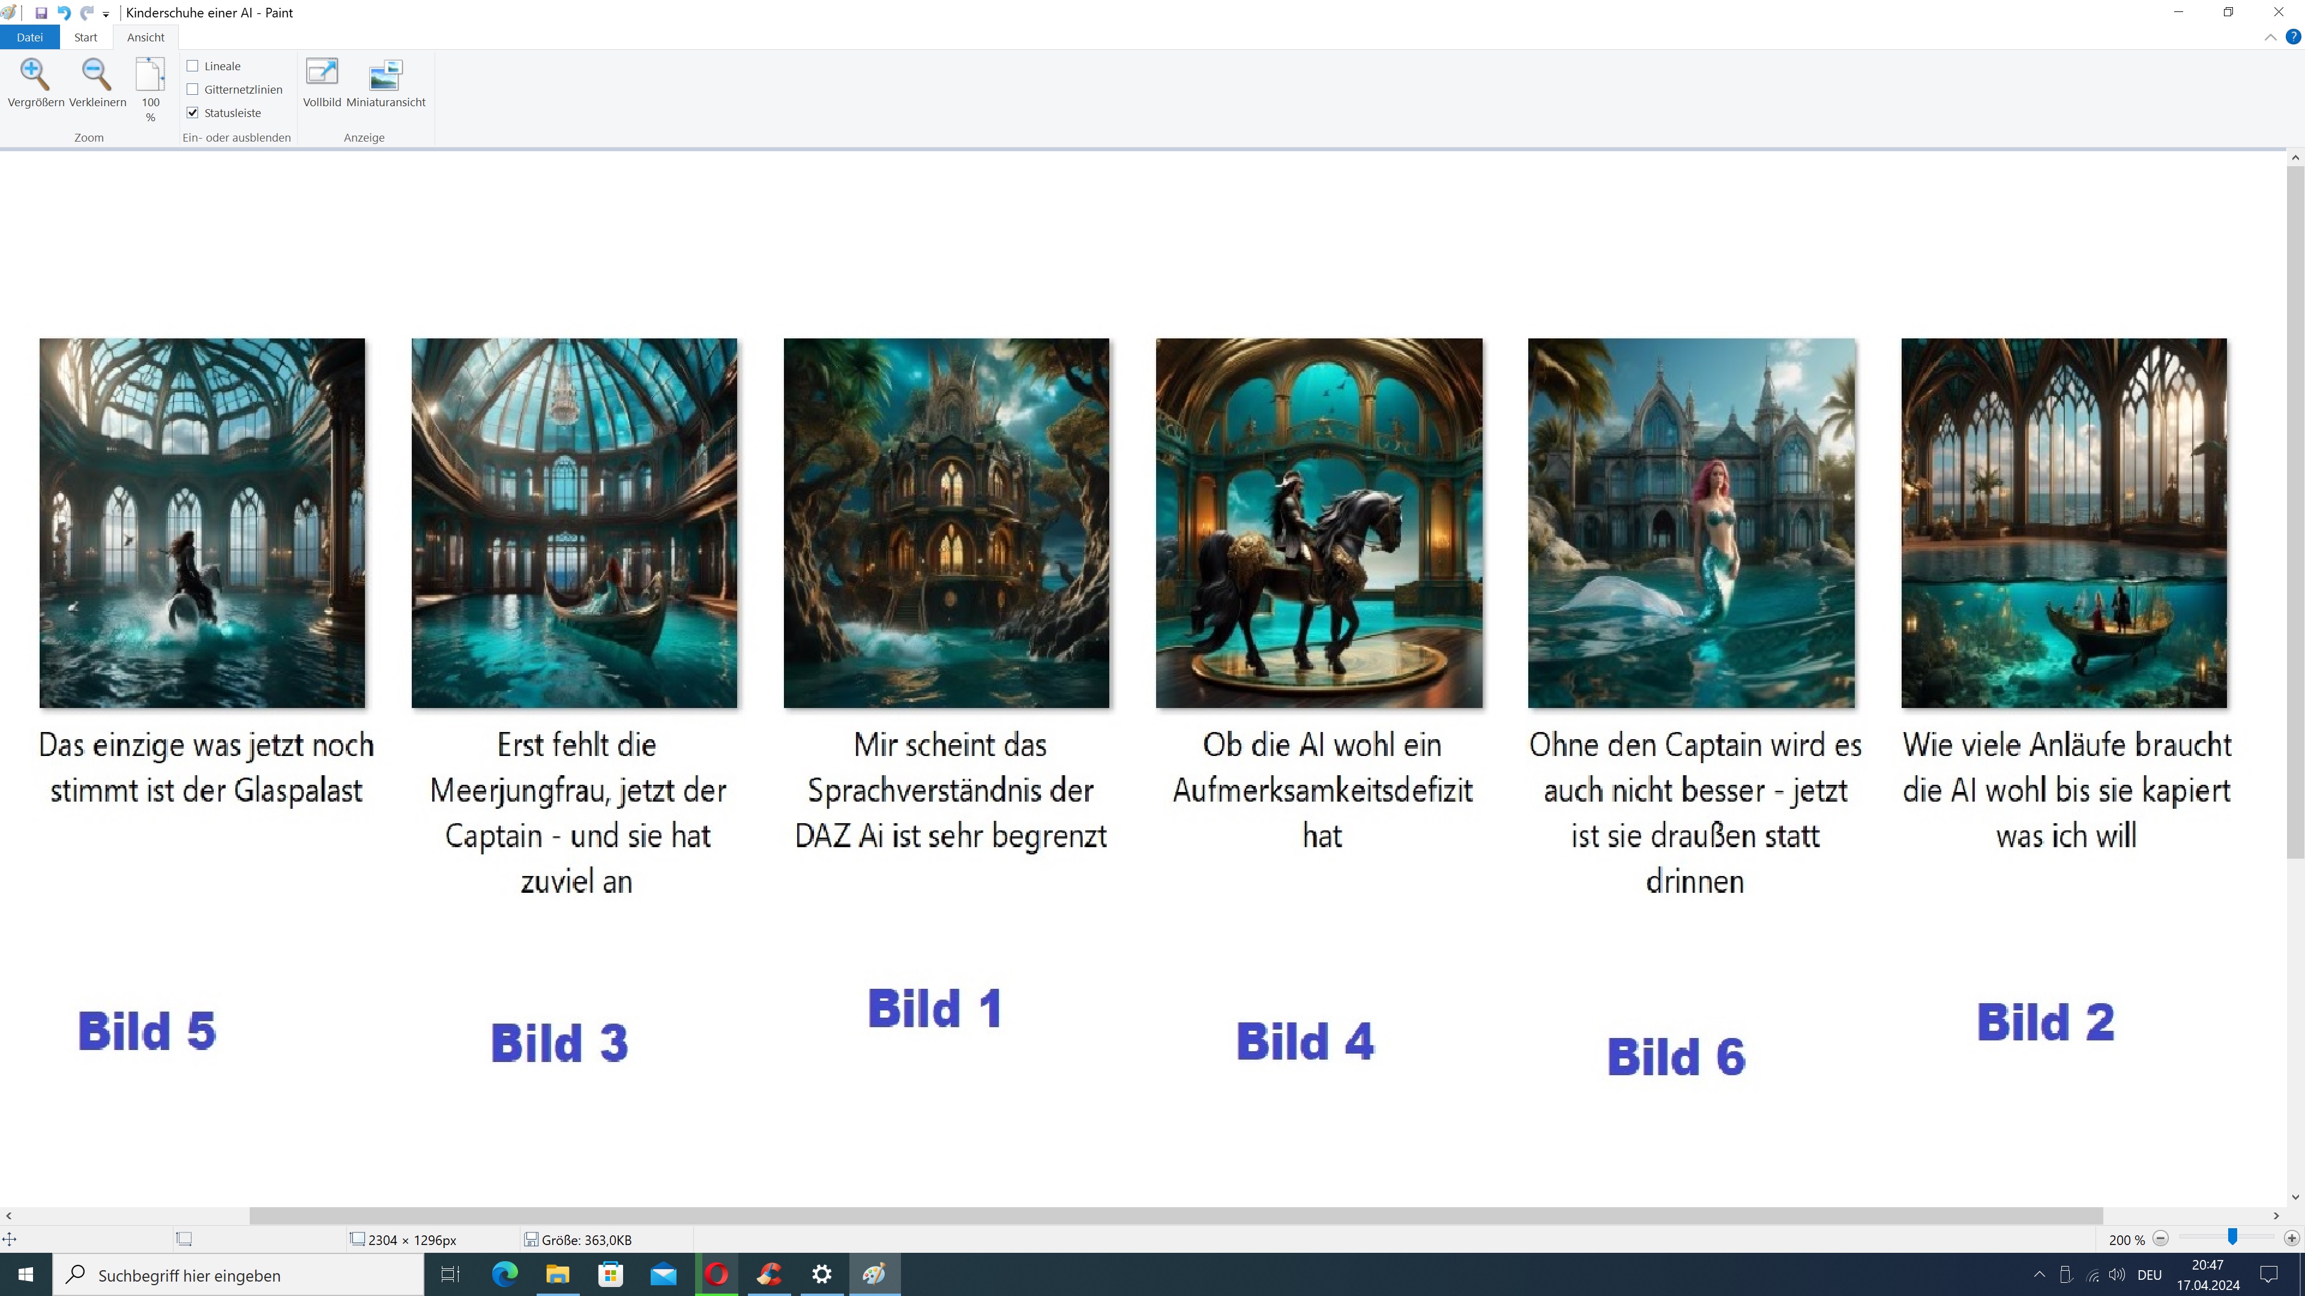Open the Miniaturansicht thumbnail view
Screen dimensions: 2305x1296
385,75
